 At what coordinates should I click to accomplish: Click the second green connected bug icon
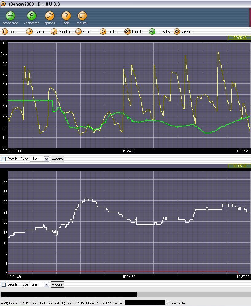[32, 16]
